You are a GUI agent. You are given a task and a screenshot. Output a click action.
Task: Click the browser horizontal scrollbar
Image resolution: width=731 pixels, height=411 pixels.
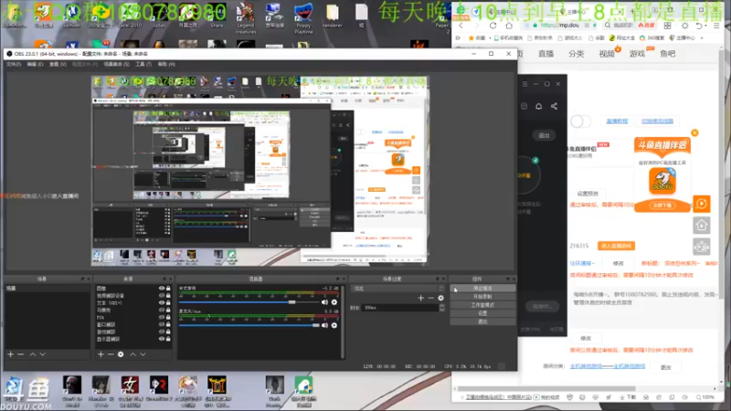546,388
